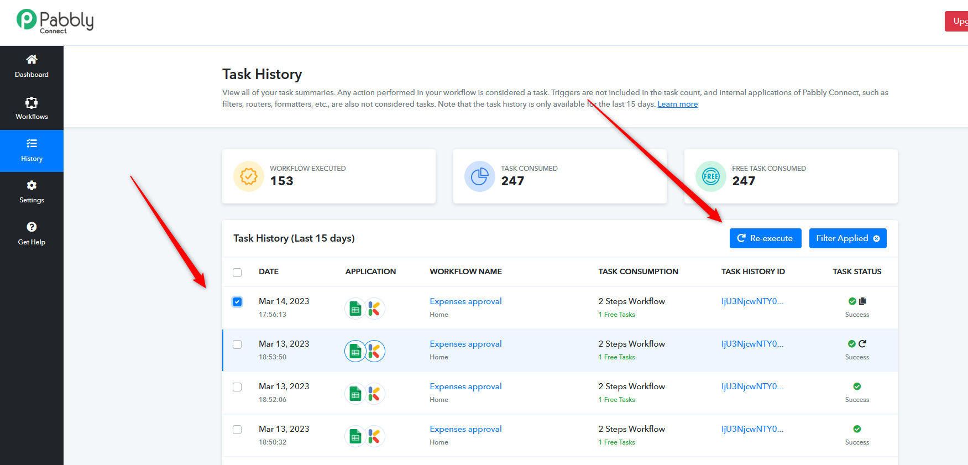Click '2 Steps Workflow' in the 17:56:13 row
The image size is (968, 465).
(x=631, y=301)
